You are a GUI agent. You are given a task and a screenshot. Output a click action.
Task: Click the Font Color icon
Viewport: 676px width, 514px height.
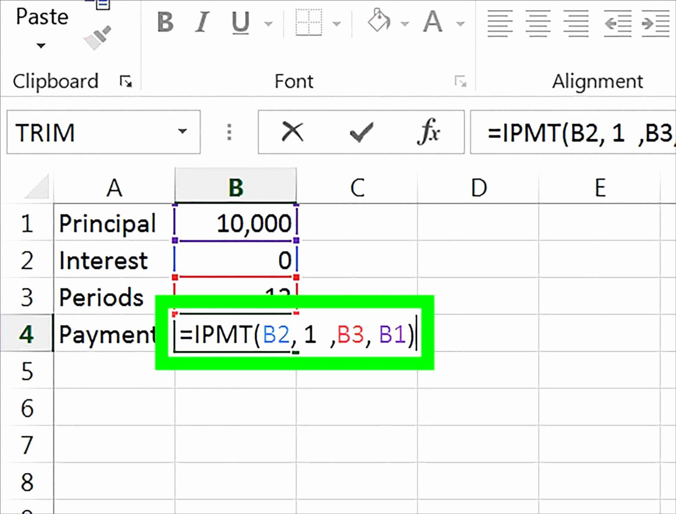433,23
